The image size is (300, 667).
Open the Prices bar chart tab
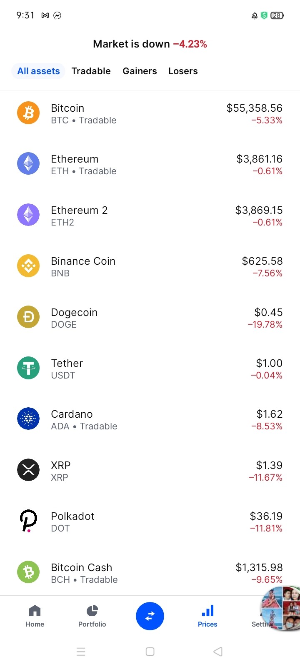coord(207,616)
